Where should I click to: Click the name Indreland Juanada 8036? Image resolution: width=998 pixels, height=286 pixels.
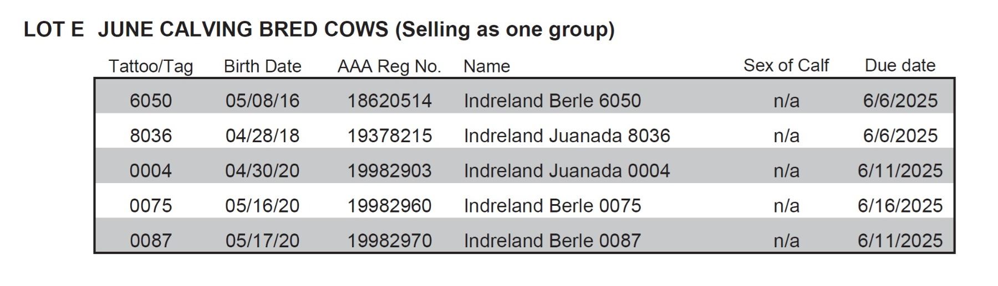click(567, 136)
